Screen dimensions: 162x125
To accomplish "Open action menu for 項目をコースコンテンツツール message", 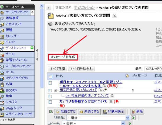I will 104,86.
